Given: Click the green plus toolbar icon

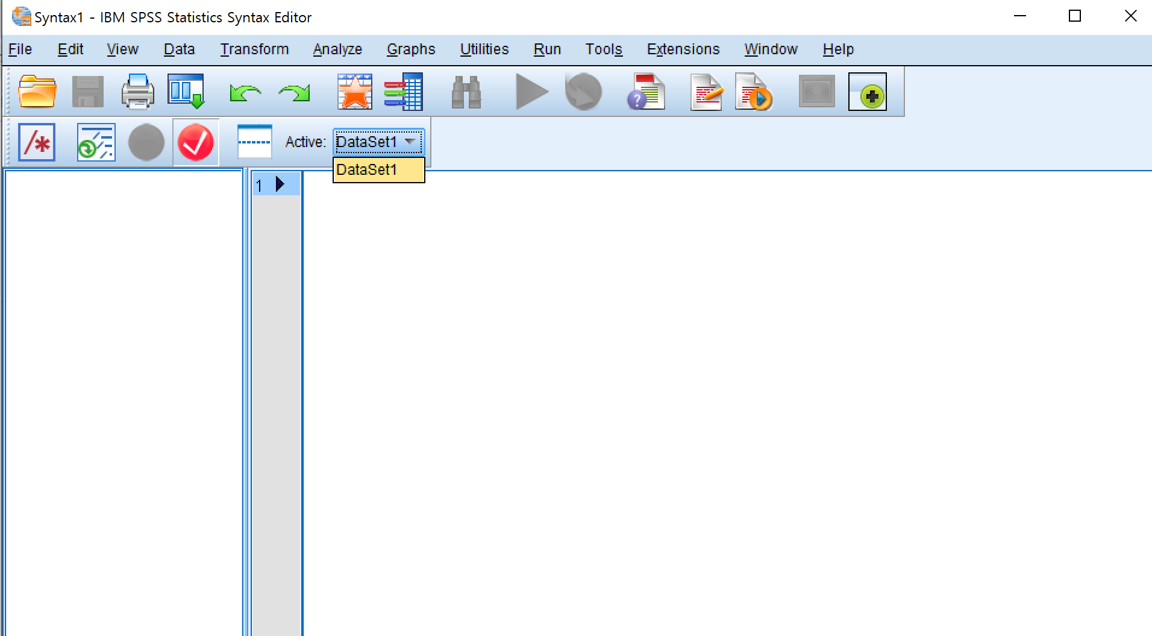Looking at the screenshot, I should 868,92.
